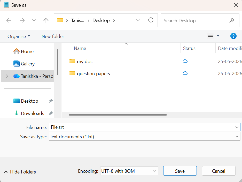
Task: Select the Desktop breadcrumb segment
Action: coord(101,20)
